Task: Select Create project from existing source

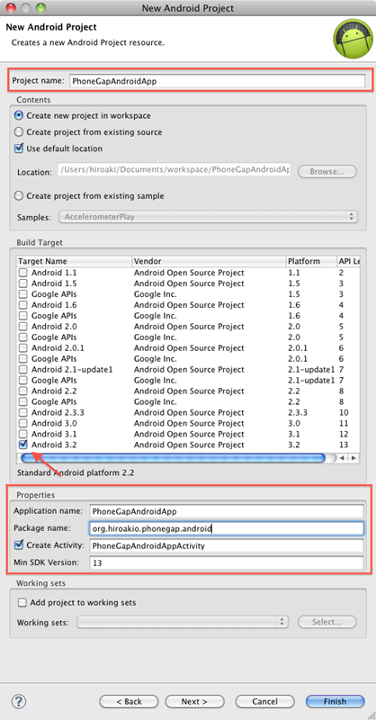Action: [x=19, y=132]
